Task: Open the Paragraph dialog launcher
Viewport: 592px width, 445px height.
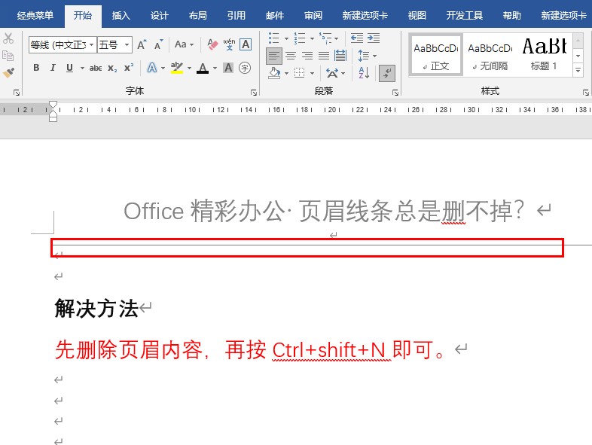Action: (x=395, y=92)
